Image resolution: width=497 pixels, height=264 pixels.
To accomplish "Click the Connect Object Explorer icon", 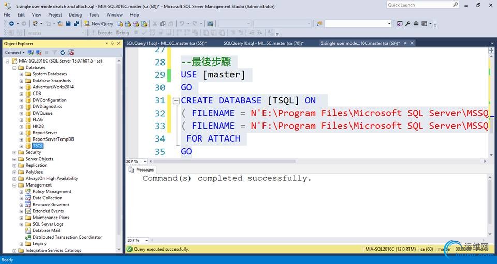I will point(31,53).
